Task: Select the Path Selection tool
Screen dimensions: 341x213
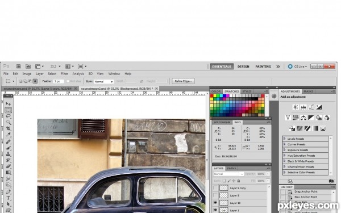Action: (9, 204)
